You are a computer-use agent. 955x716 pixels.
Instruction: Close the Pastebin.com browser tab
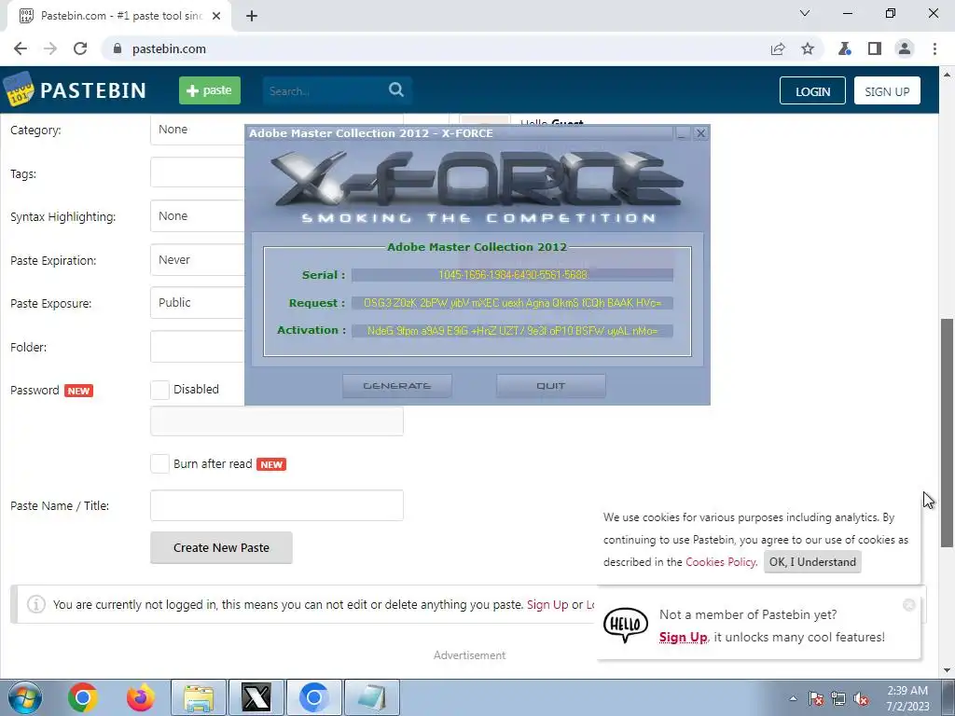[216, 16]
